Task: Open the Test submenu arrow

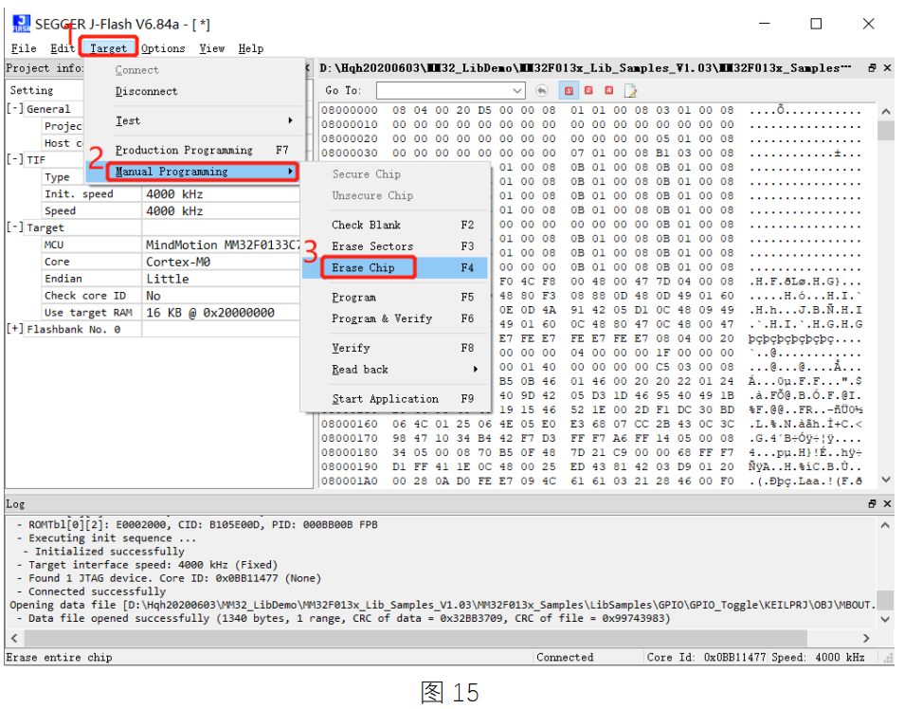Action: point(291,120)
